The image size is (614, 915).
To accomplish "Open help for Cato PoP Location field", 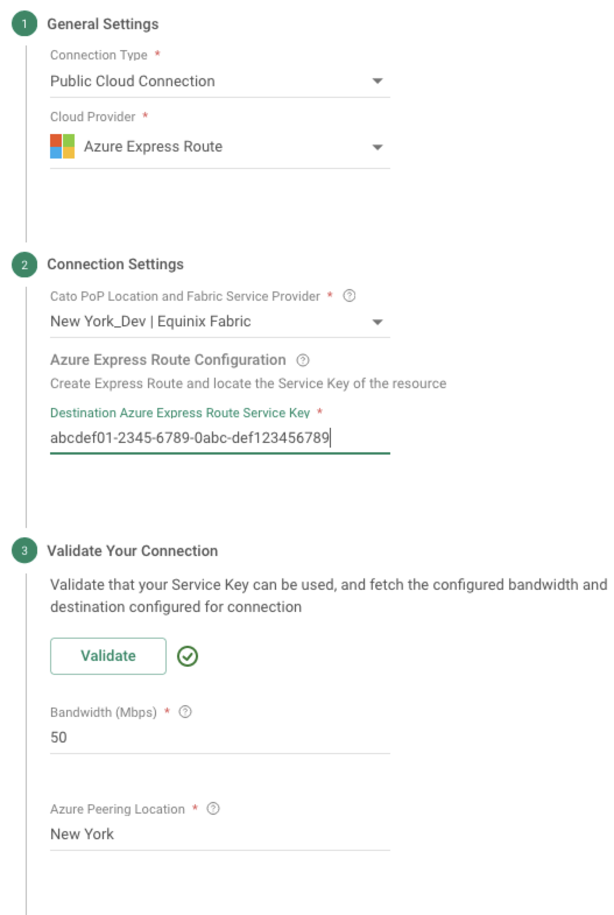I will 349,295.
